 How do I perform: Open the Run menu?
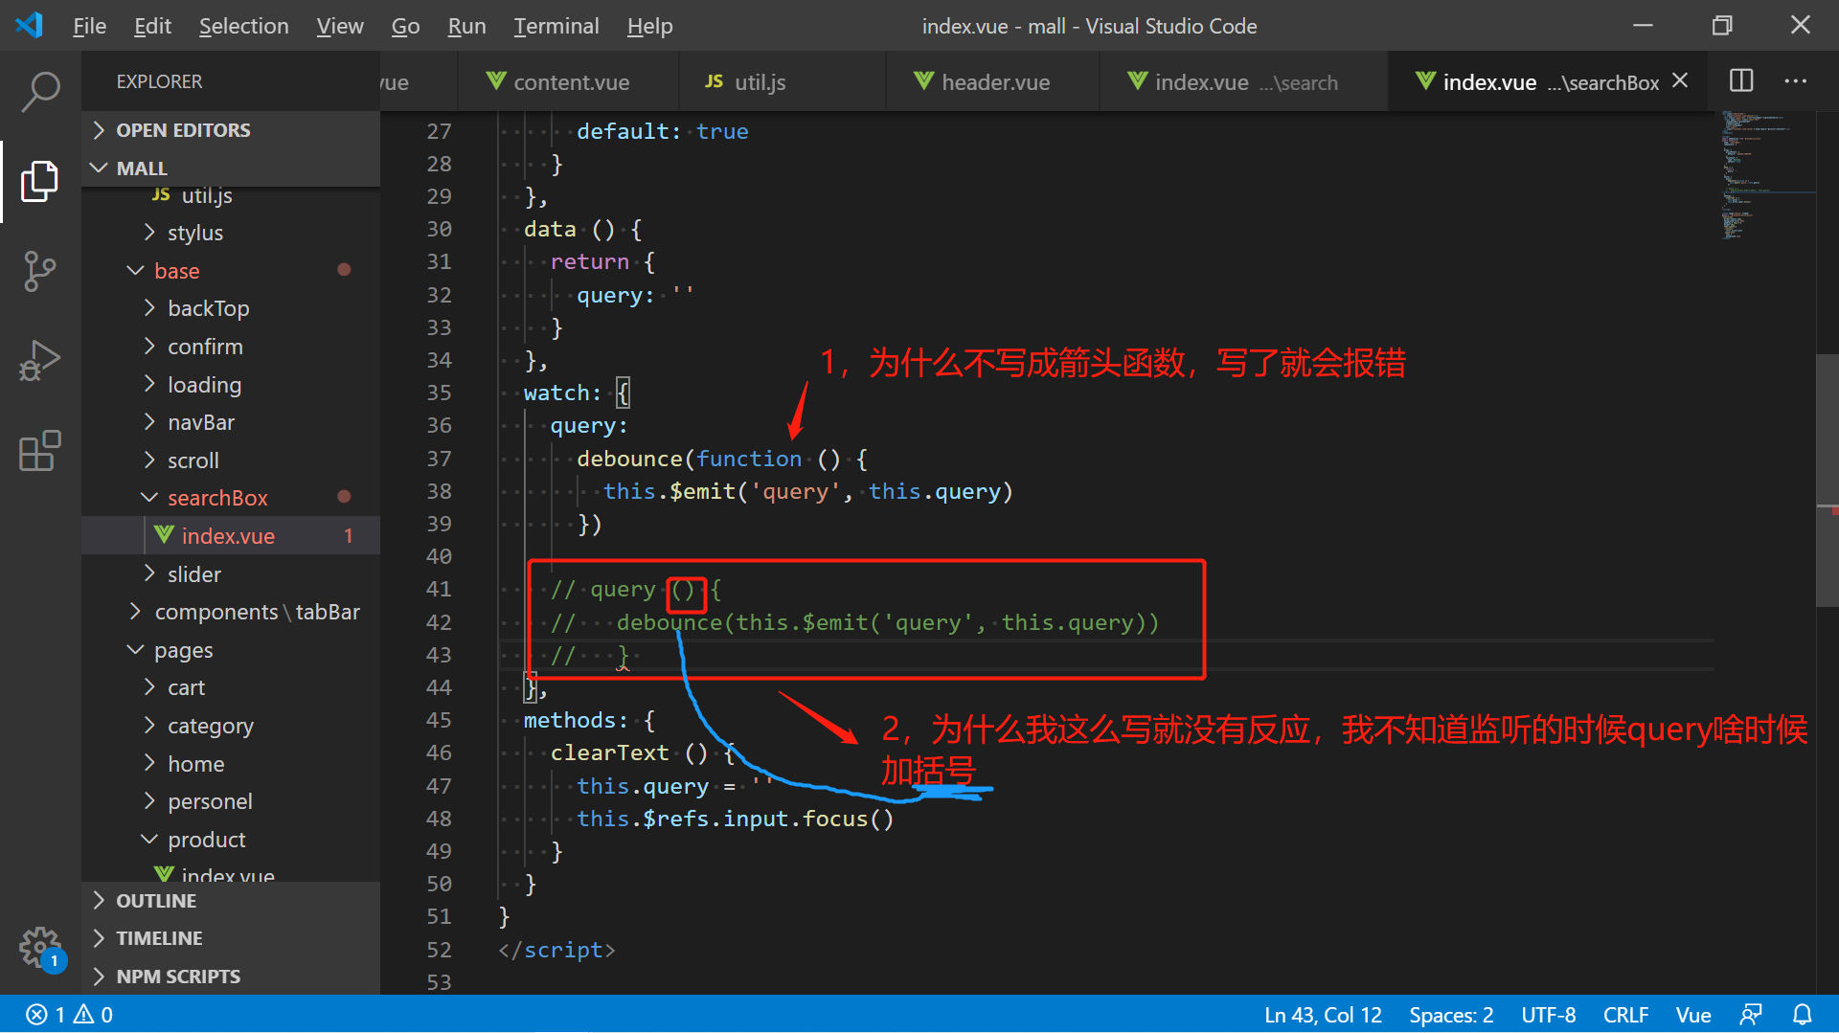point(466,26)
